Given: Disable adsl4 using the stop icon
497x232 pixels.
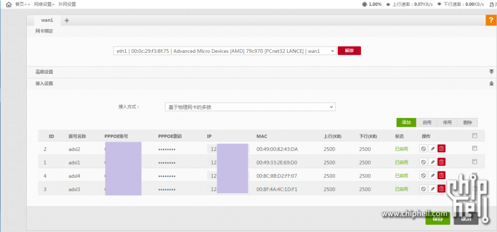Looking at the screenshot, I should coord(423,175).
